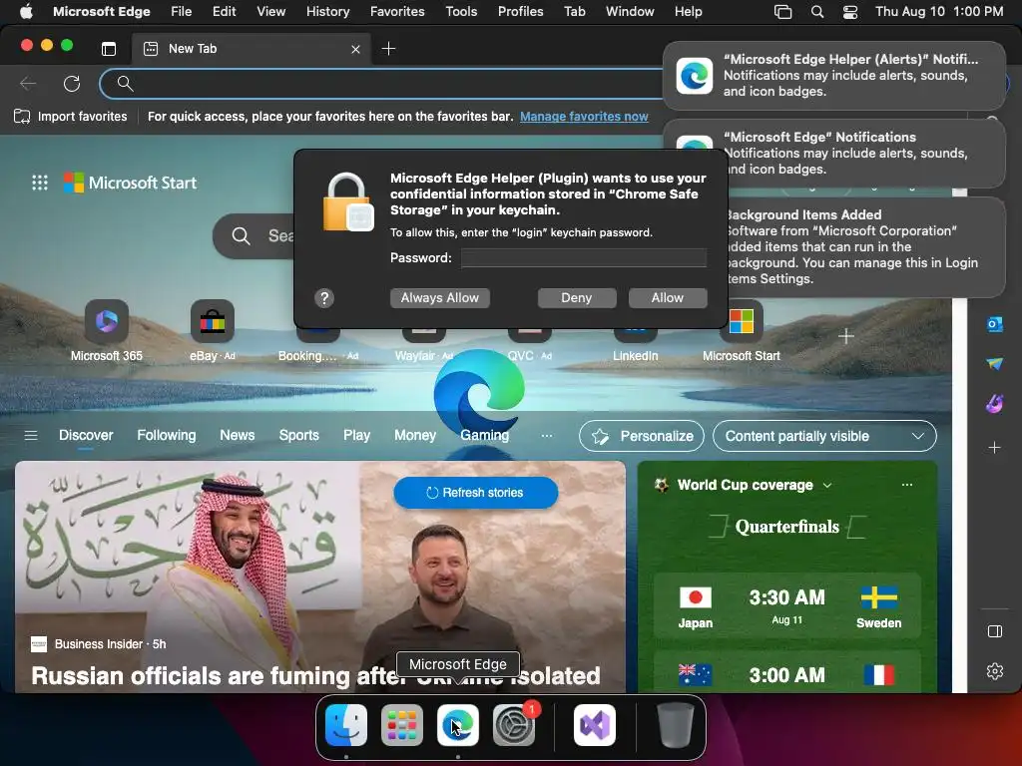The image size is (1022, 766).
Task: Switch to Following feed tab
Action: (x=167, y=435)
